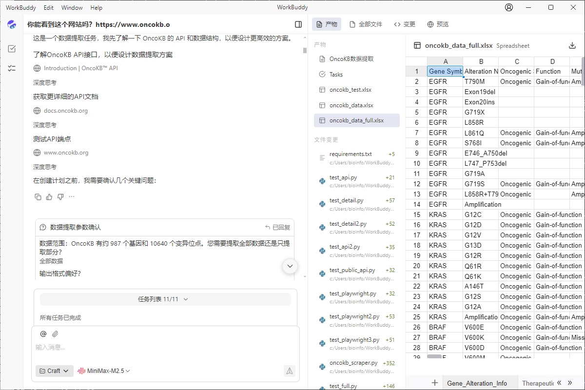Viewport: 585px width, 390px height.
Task: Open the Window menu
Action: (x=72, y=8)
